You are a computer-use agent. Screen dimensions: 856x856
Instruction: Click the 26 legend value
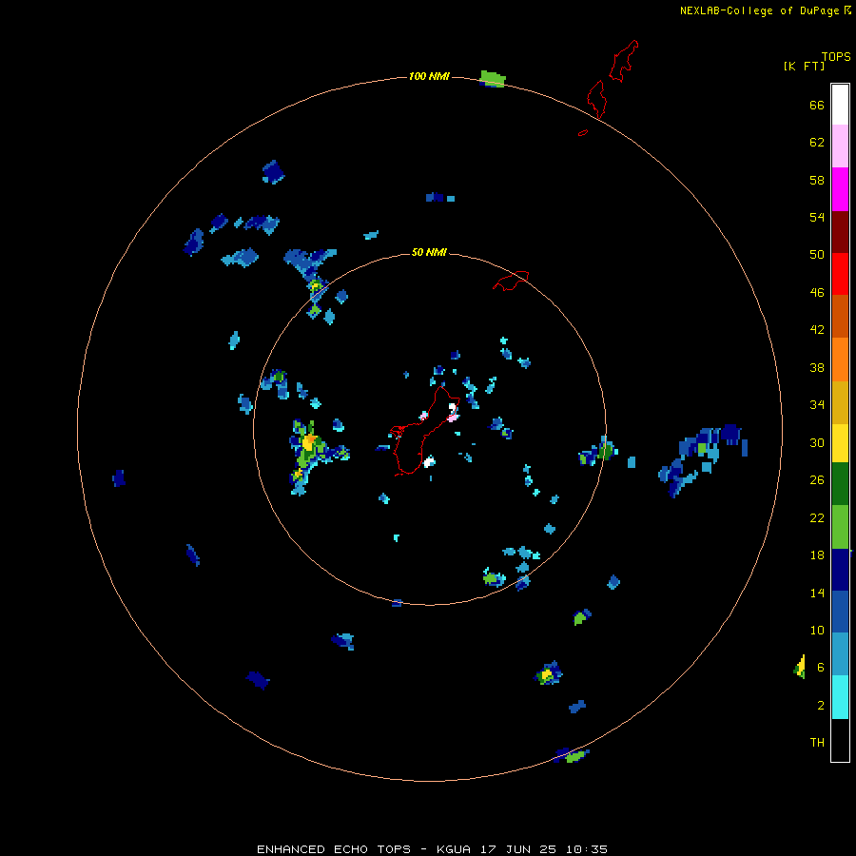click(817, 480)
